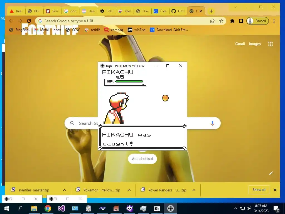Image resolution: width=285 pixels, height=214 pixels.
Task: Click the Add shortcut button
Action: pyautogui.click(x=142, y=159)
